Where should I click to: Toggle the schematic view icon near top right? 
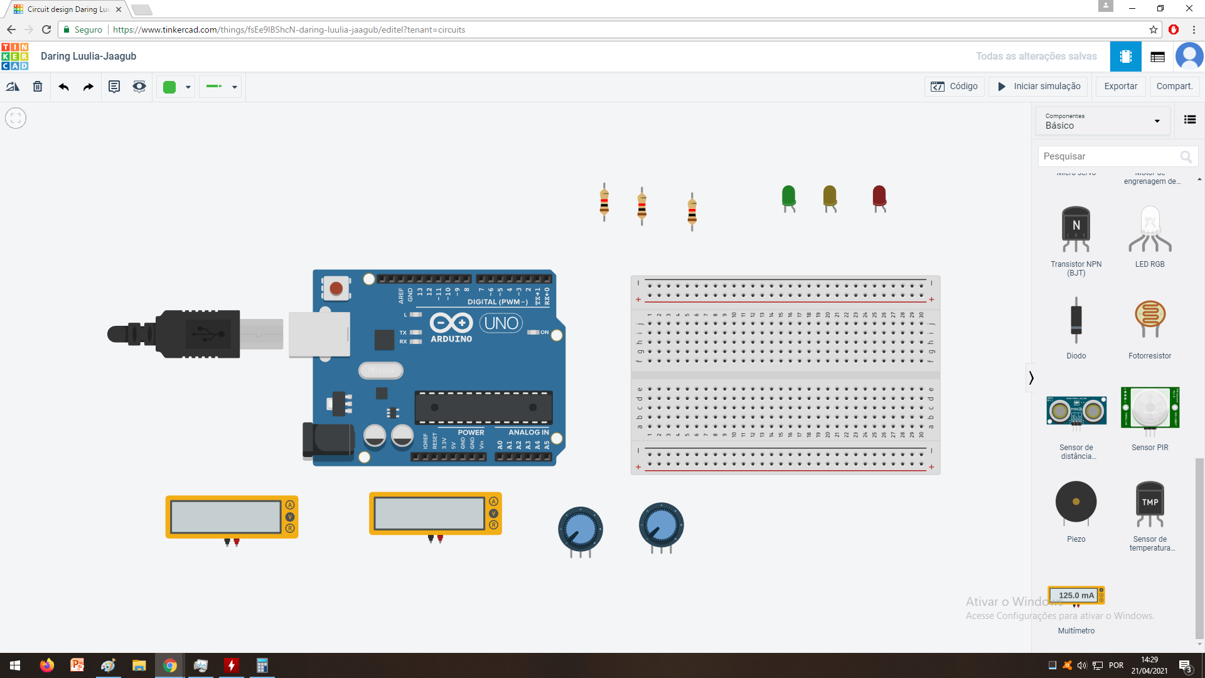(x=1157, y=56)
